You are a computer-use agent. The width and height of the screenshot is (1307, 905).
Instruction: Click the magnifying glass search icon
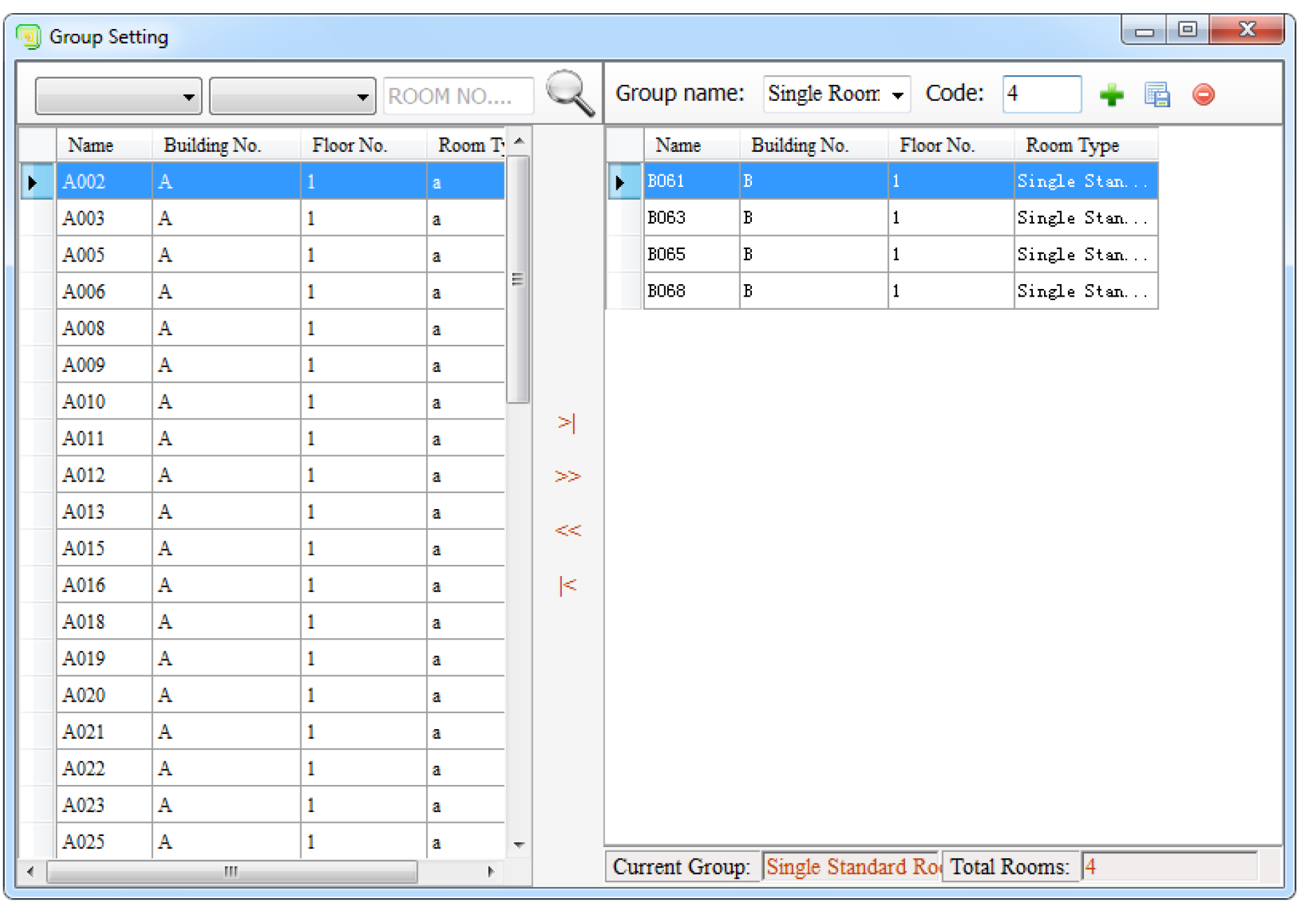pyautogui.click(x=570, y=93)
